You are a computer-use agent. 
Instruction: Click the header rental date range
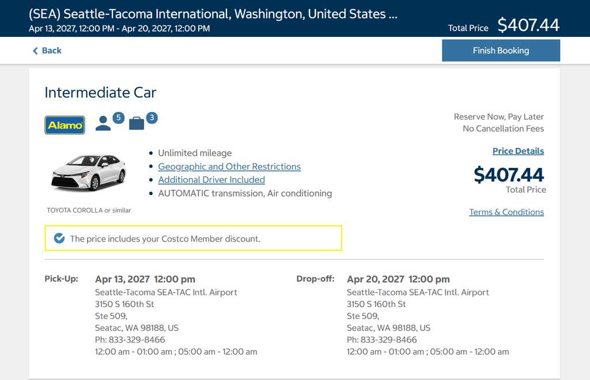point(119,29)
